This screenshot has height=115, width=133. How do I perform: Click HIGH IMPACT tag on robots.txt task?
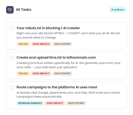tap(41, 44)
